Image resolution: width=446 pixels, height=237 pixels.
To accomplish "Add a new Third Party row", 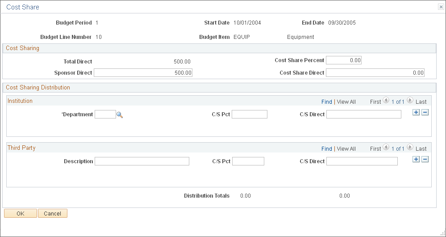I will [x=416, y=159].
